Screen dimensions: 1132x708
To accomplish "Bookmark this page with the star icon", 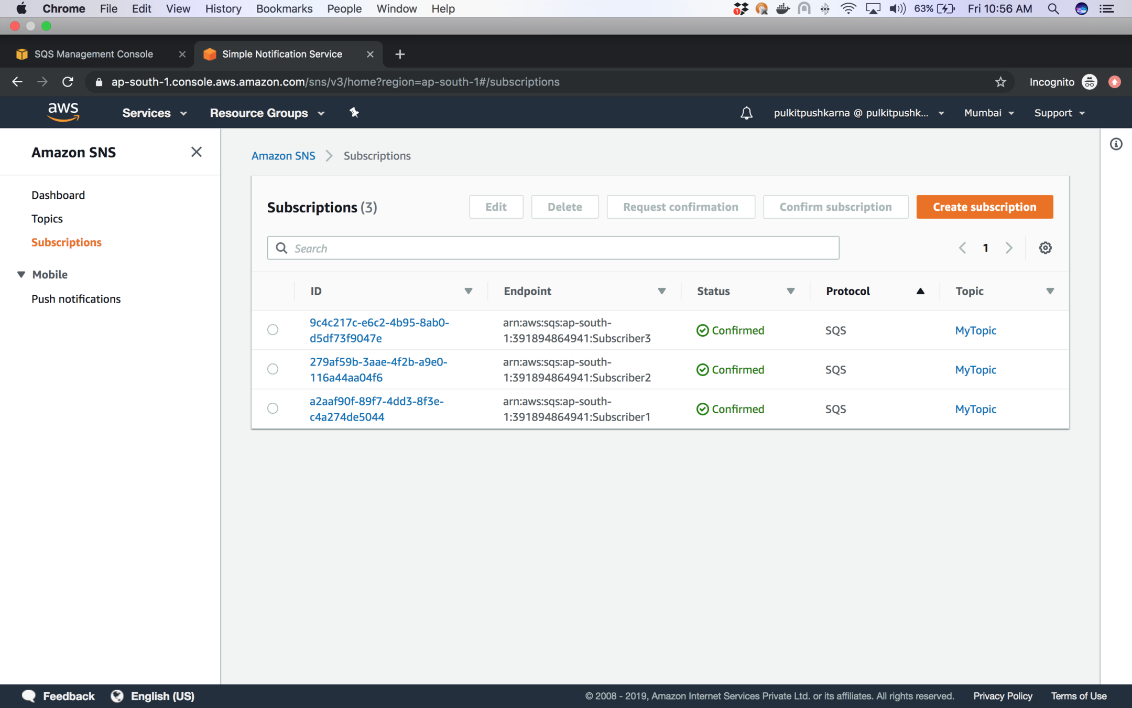I will point(1000,82).
